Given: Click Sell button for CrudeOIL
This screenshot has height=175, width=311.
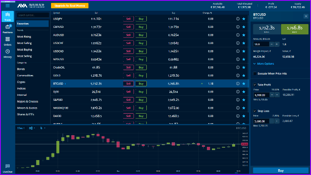Looking at the screenshot, I should (x=129, y=68).
